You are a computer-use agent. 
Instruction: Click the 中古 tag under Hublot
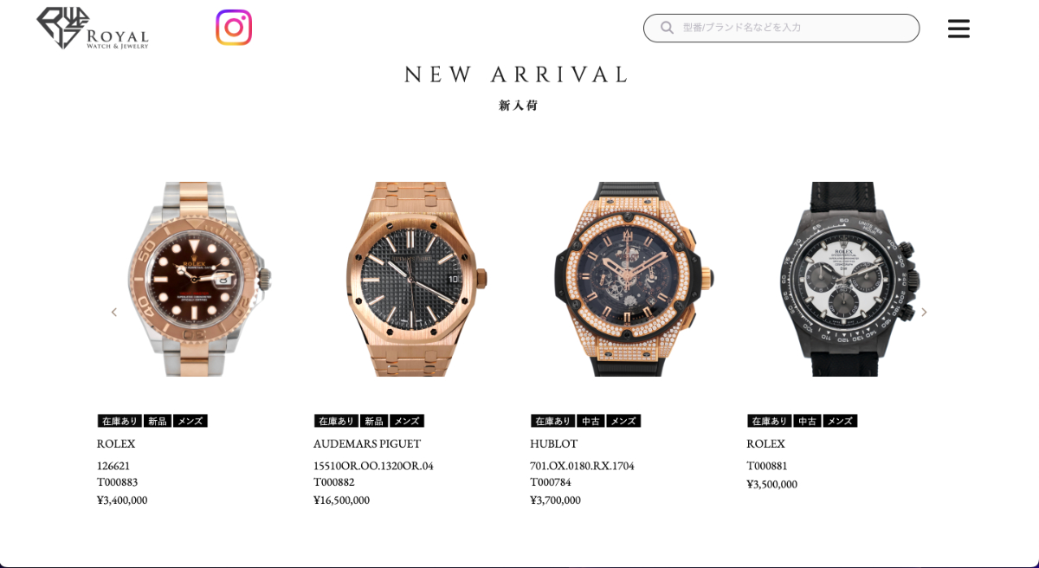[x=590, y=421]
